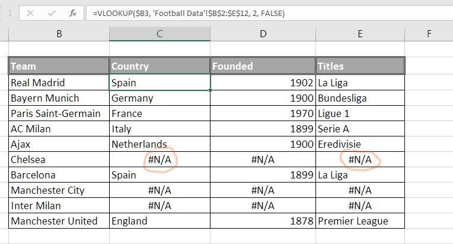Click the Cancel (X) formula bar icon
This screenshot has height=244, width=453.
[x=30, y=13]
